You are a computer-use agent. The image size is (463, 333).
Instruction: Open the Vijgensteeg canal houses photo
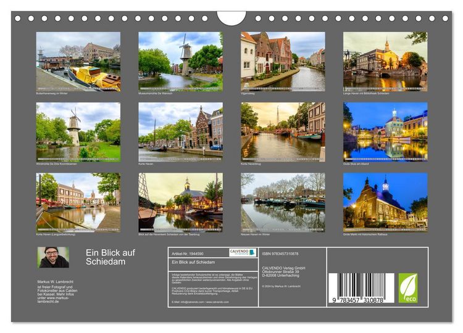click(283, 61)
